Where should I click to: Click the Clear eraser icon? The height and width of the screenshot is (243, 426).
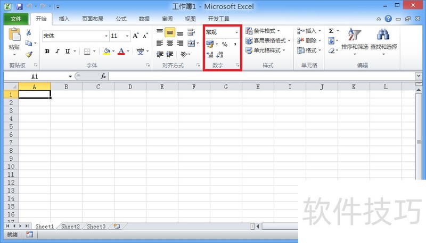pyautogui.click(x=331, y=50)
